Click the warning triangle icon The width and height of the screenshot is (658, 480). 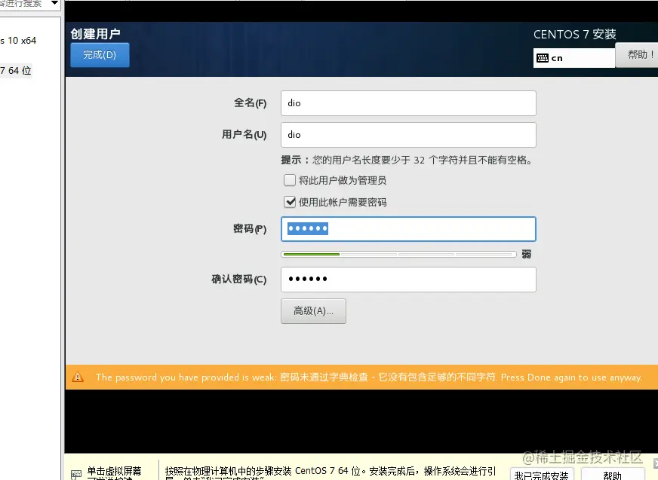[78, 378]
